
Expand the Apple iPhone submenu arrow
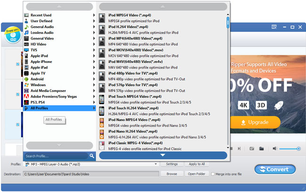pos(94,61)
